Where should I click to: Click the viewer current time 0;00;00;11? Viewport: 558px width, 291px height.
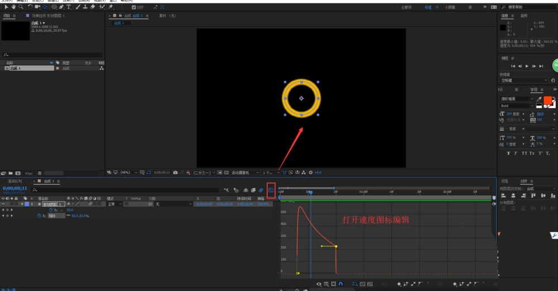click(x=162, y=172)
